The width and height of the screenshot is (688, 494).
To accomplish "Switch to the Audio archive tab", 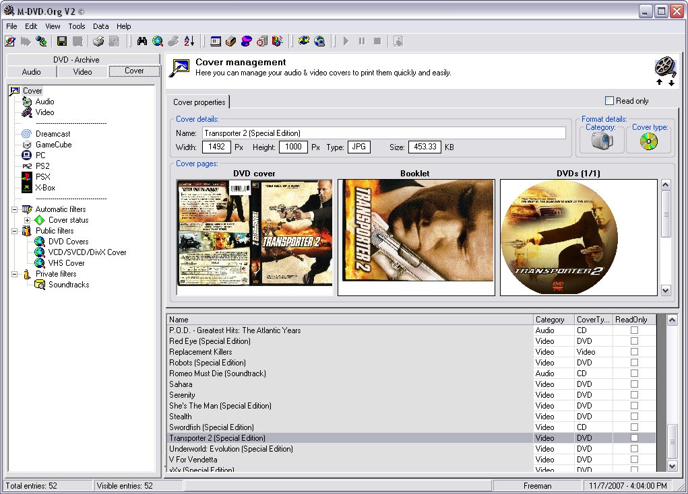I will coord(31,72).
